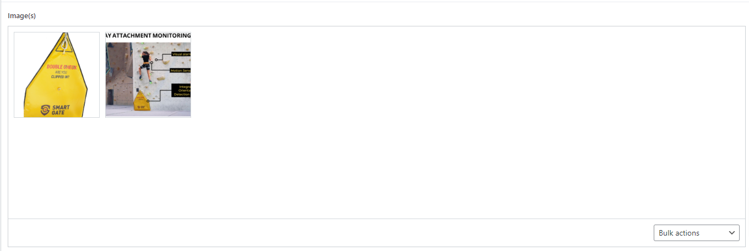Click the 'DOUBLE CHECK' red text on thumbnail
The width and height of the screenshot is (749, 251).
(61, 67)
